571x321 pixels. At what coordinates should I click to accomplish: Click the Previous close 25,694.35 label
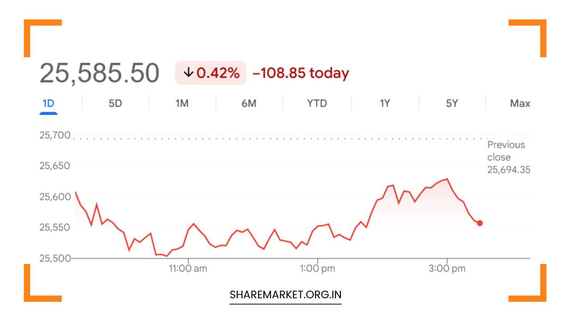point(508,157)
